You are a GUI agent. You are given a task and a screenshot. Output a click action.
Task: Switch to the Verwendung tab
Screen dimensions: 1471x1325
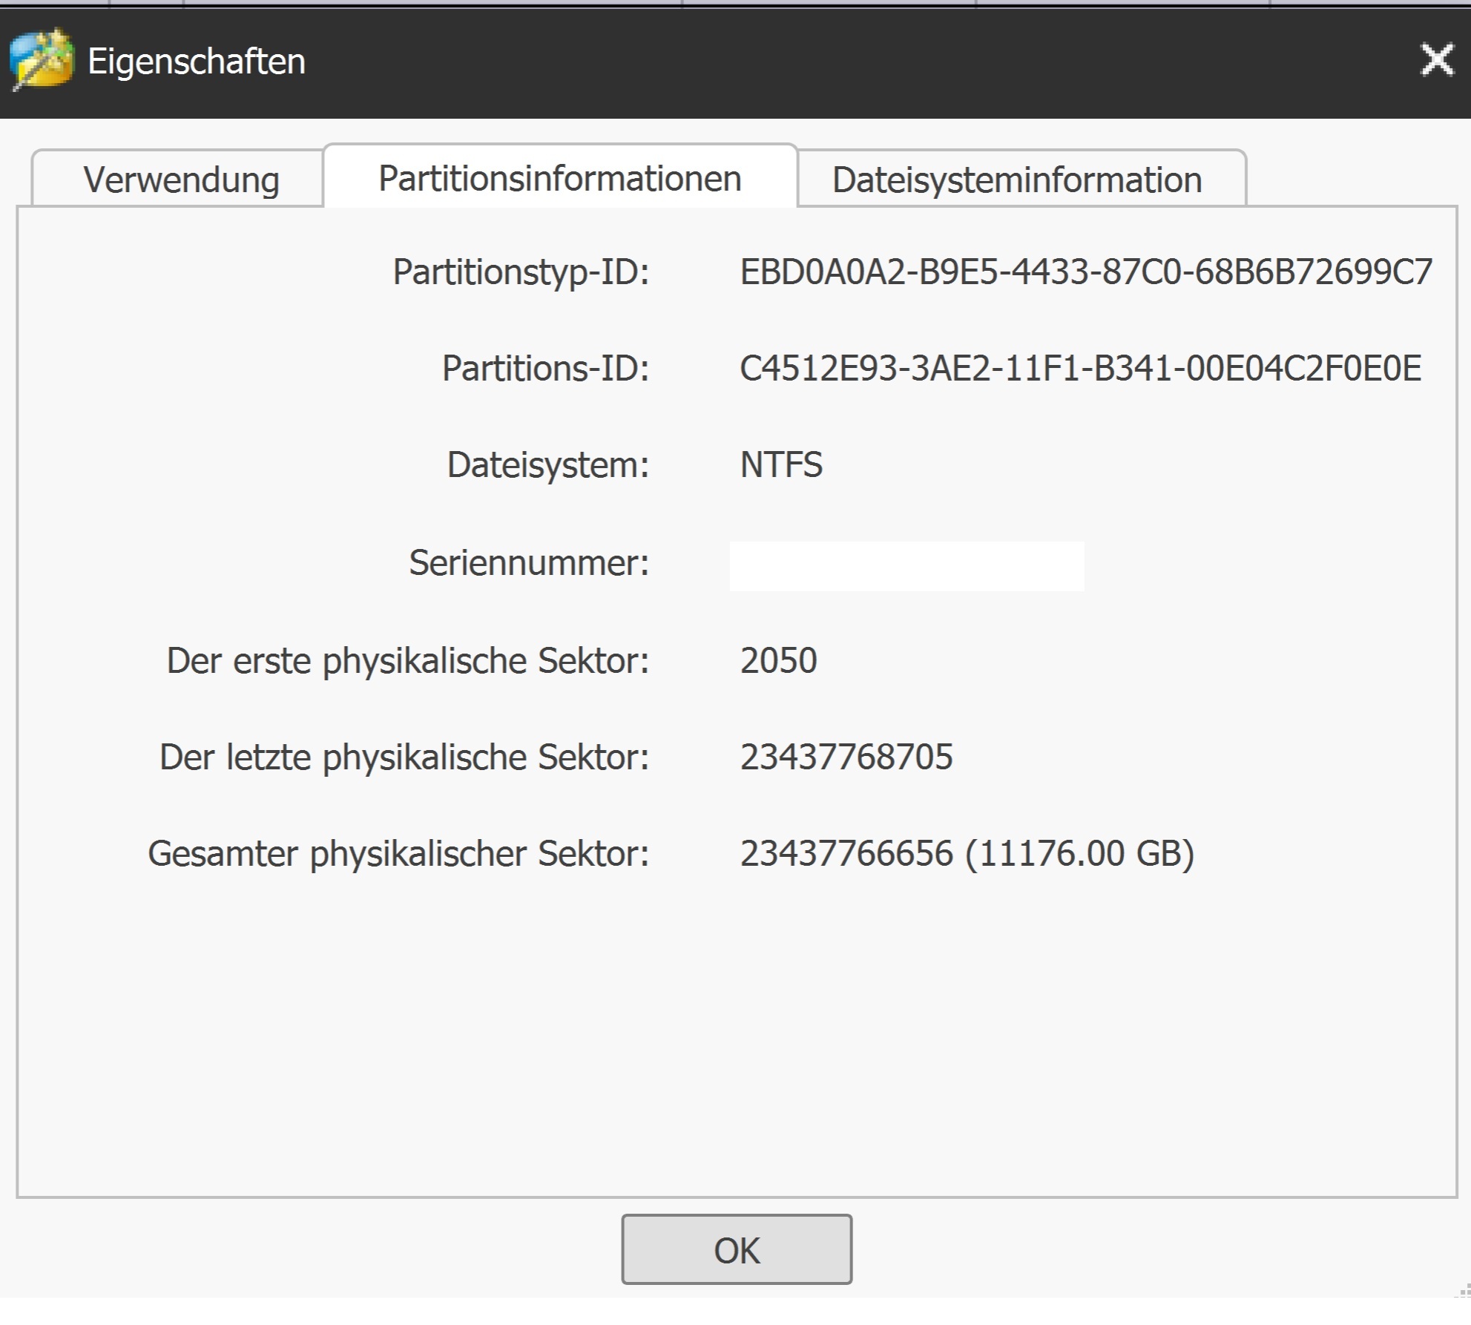coord(181,180)
